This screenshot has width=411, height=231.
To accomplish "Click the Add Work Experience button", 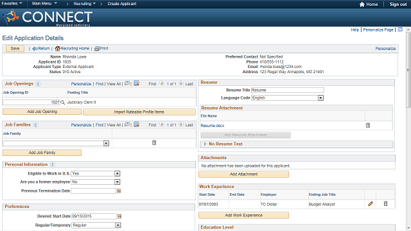I will click(243, 216).
